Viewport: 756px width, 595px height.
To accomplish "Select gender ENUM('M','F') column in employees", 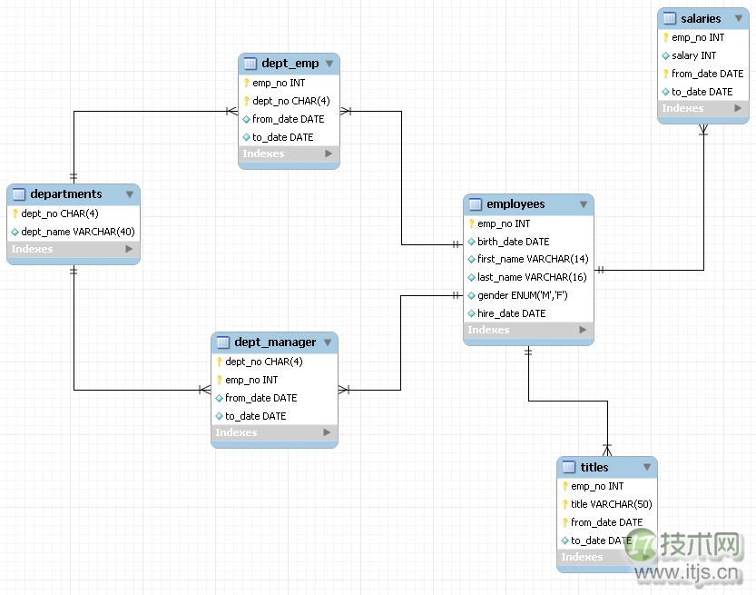I will (523, 295).
